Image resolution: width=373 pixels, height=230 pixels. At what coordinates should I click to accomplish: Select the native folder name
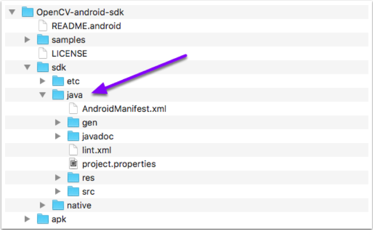79,205
